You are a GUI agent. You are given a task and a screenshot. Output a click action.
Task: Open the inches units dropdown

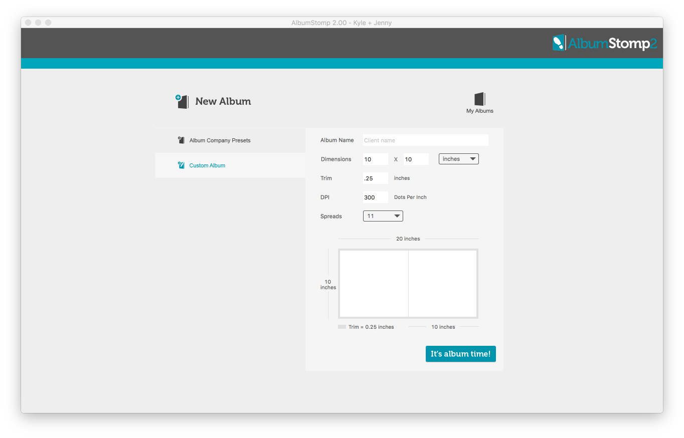[459, 159]
